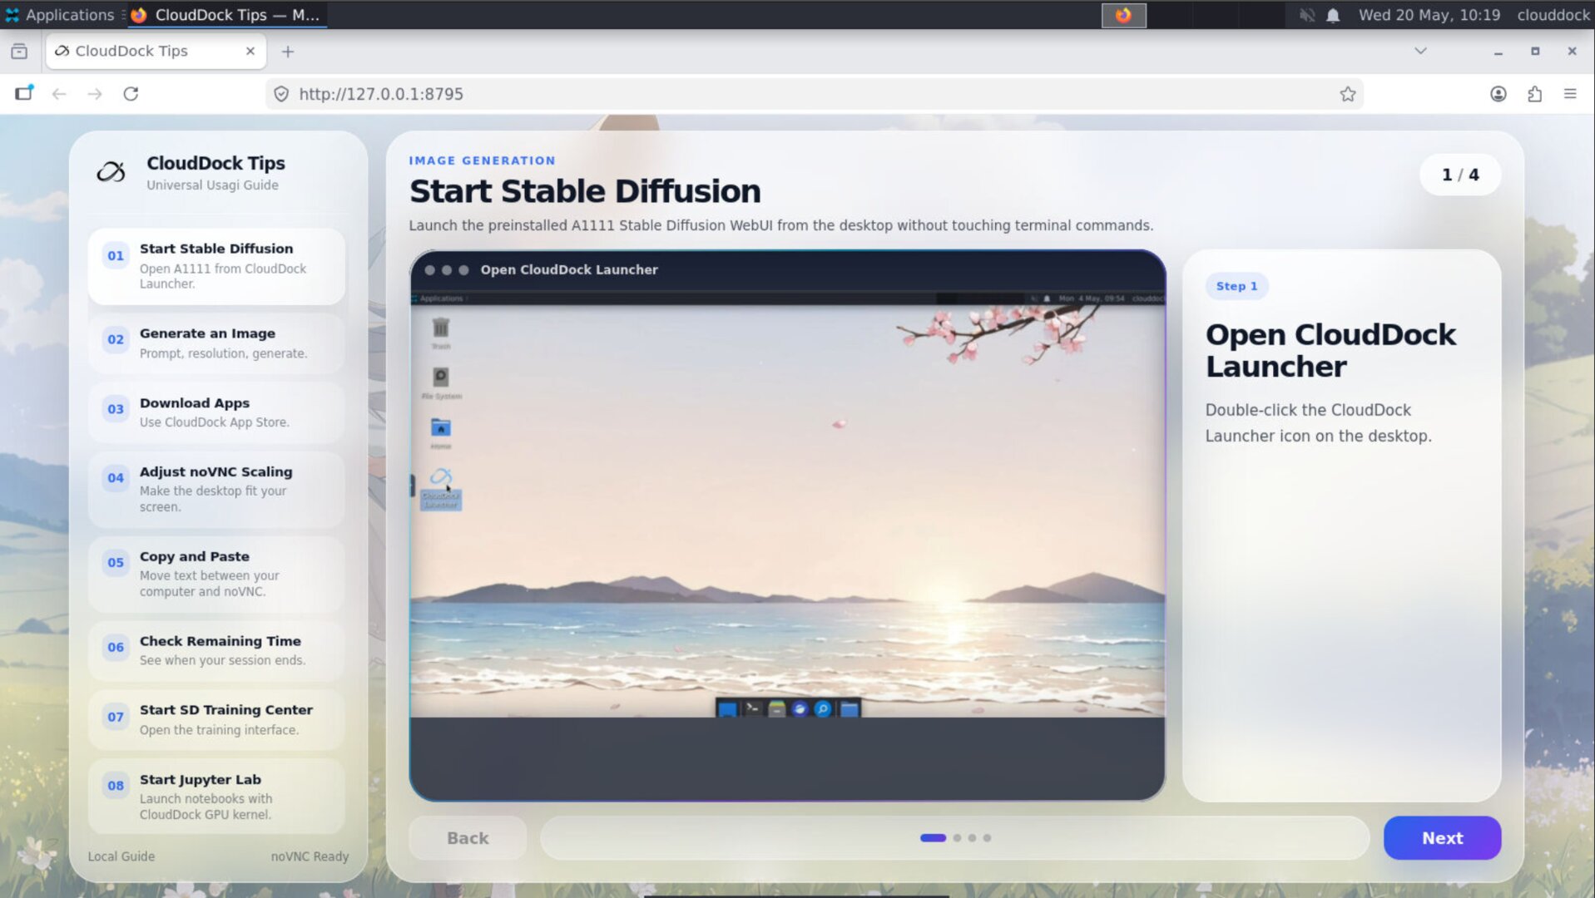
Task: Open a new browser tab
Action: (288, 52)
